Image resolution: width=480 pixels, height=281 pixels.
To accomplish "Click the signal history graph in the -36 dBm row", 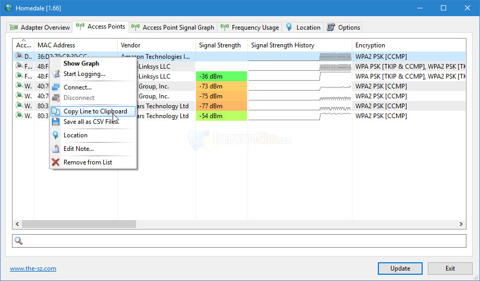I will pos(300,76).
